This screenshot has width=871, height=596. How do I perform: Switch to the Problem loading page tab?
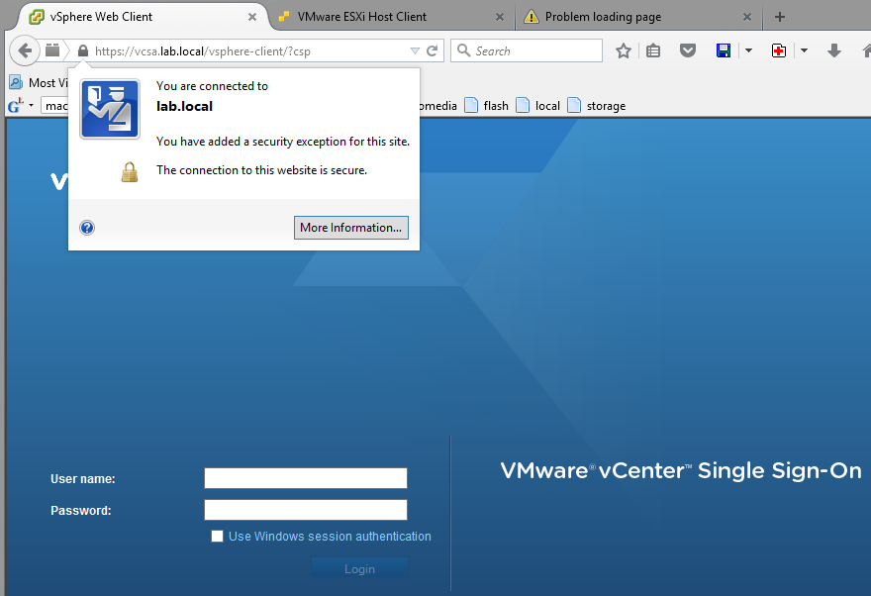638,17
